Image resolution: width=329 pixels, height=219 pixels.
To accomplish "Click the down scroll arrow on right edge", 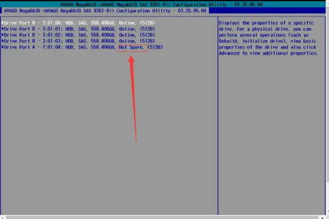I will point(328,212).
